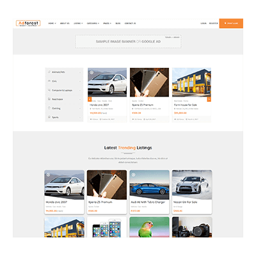The image size is (256, 256).
Task: Click the location pin under Farm House
Action: pyautogui.click(x=175, y=109)
